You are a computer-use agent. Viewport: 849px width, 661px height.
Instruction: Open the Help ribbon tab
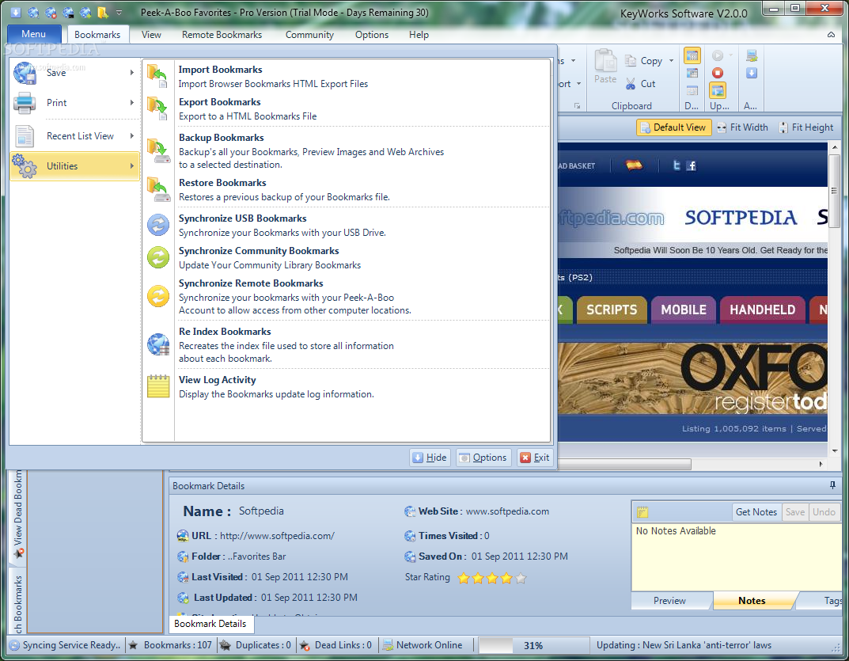pos(419,35)
